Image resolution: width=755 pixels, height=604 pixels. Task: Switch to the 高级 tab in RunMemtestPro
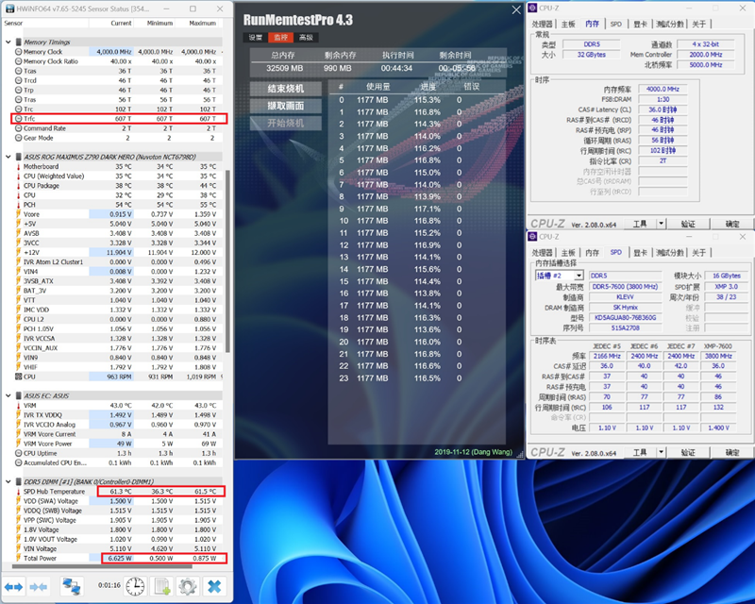click(305, 38)
